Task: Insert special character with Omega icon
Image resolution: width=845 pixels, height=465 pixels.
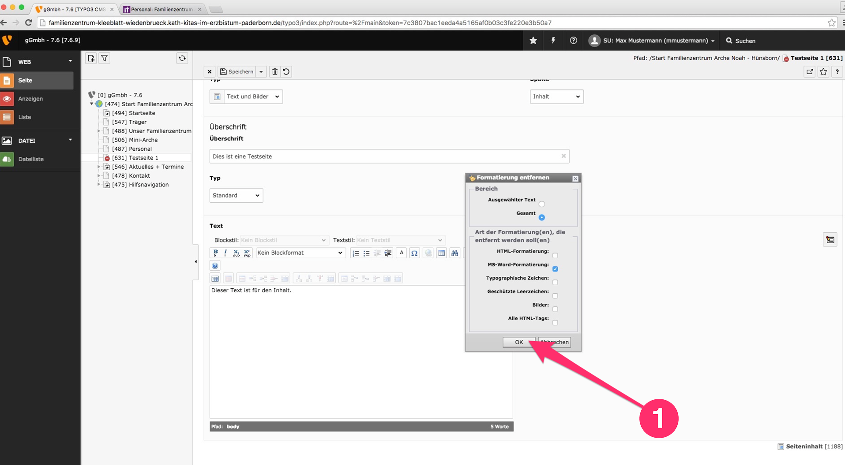Action: tap(414, 253)
